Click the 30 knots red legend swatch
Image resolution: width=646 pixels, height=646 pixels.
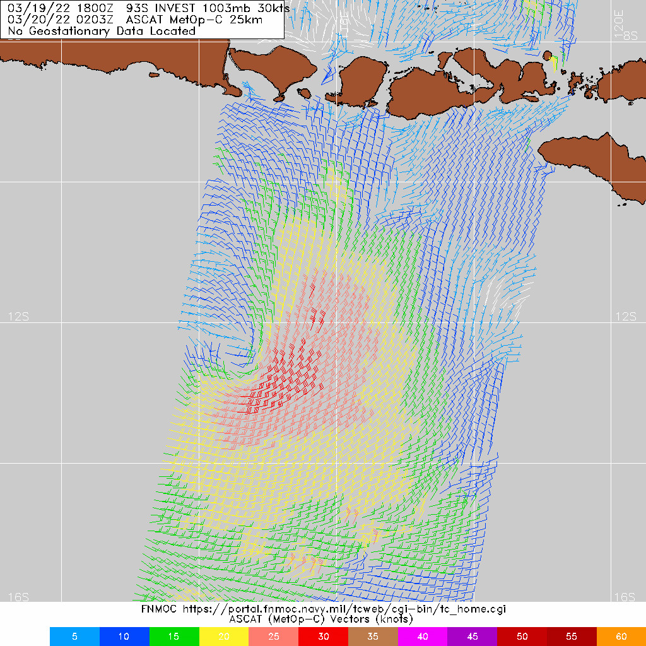(324, 637)
